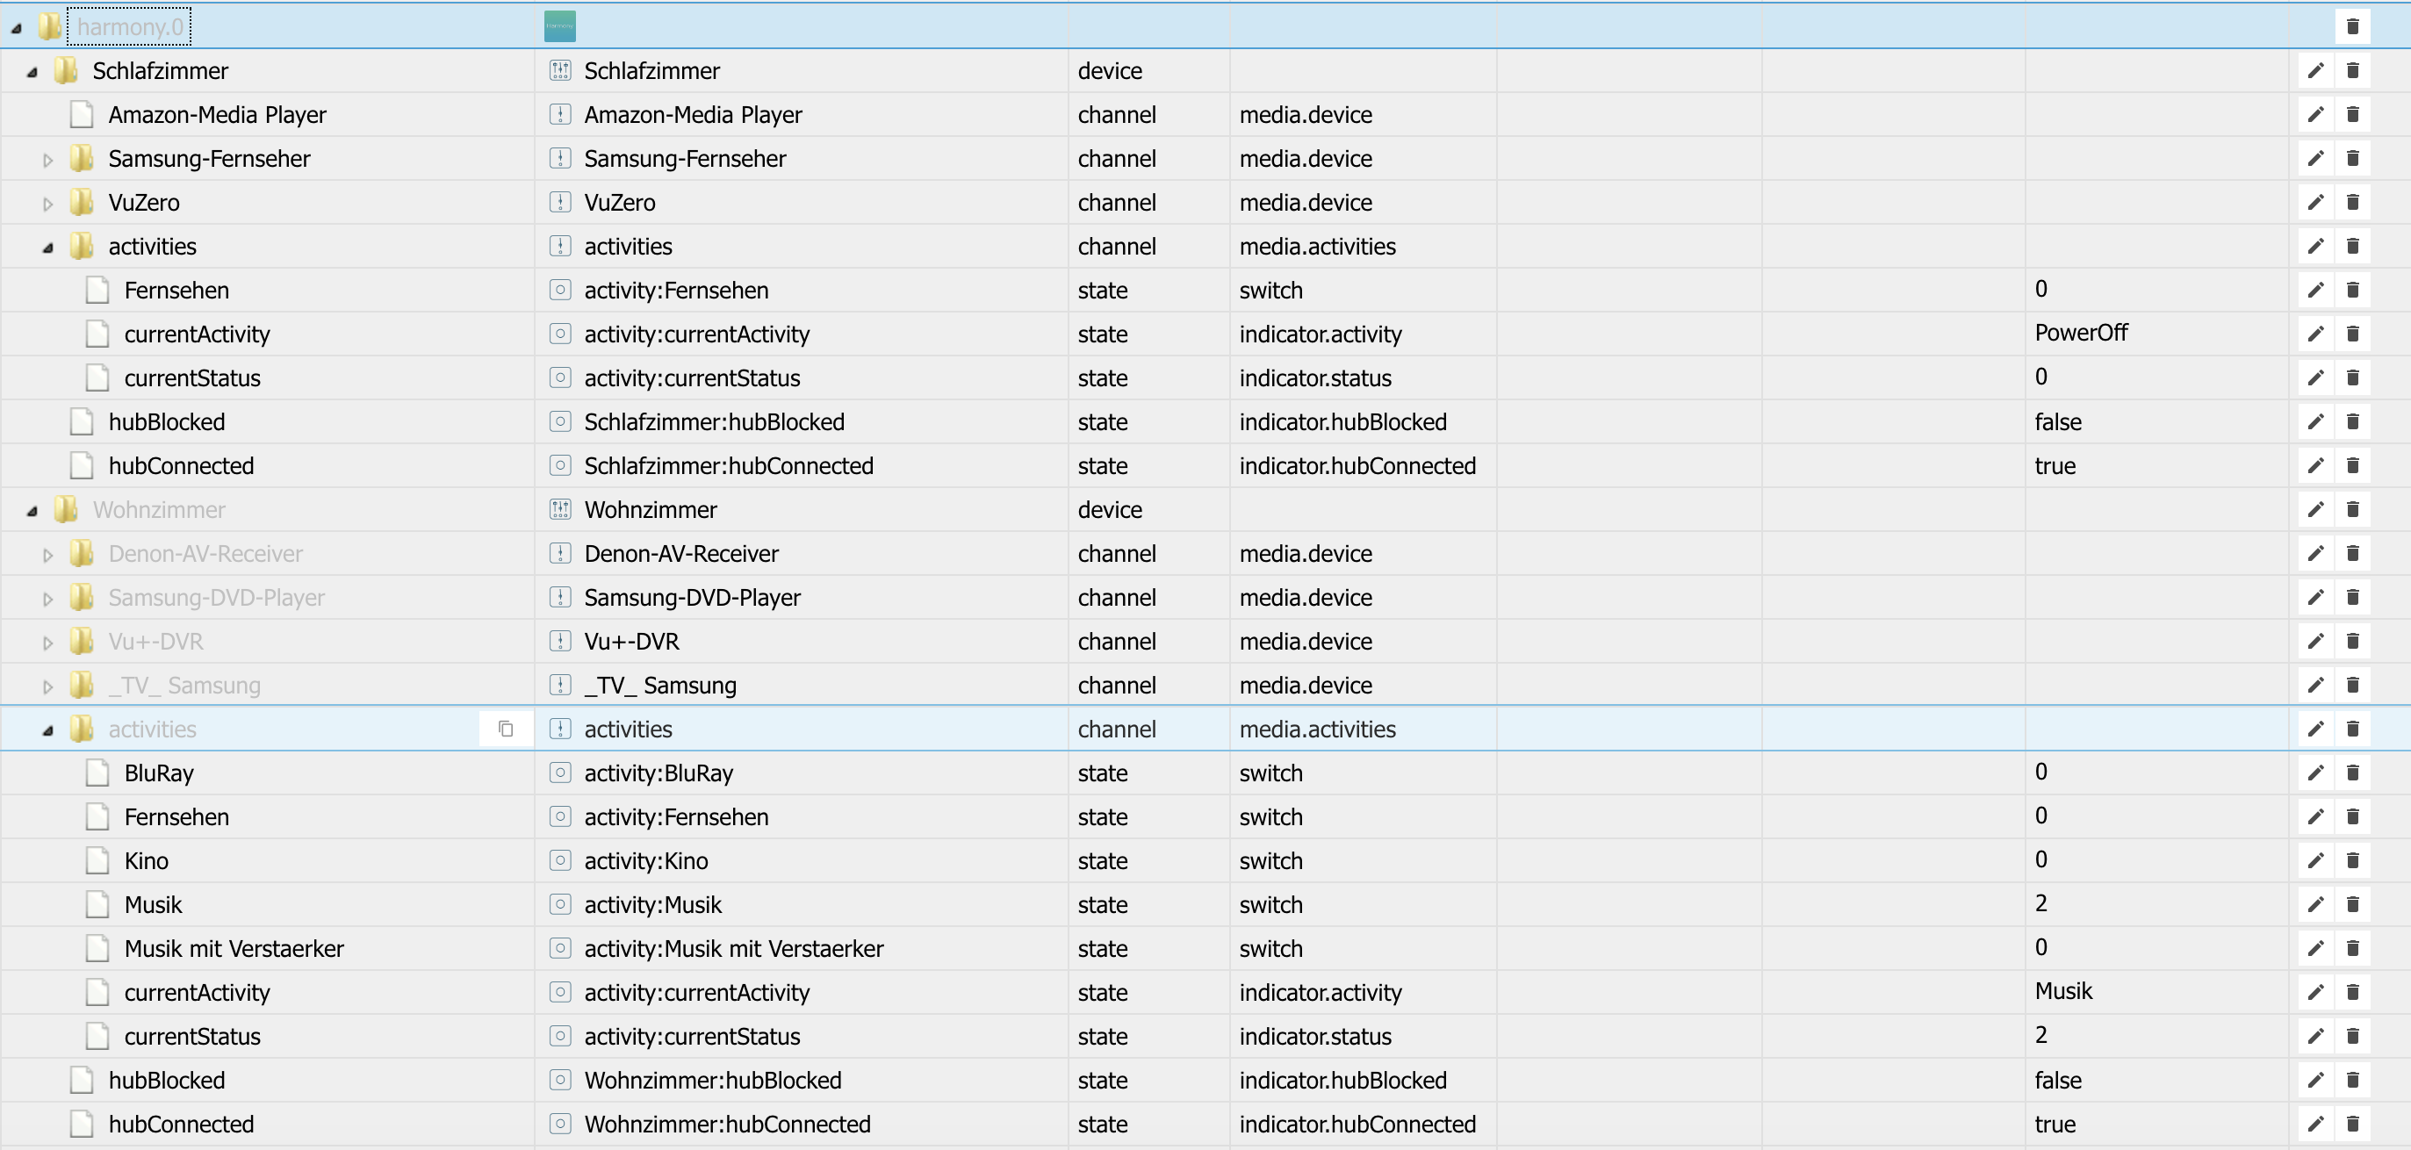Expand the Vu+-DVR channel folder
The width and height of the screenshot is (2411, 1150).
pyautogui.click(x=47, y=643)
